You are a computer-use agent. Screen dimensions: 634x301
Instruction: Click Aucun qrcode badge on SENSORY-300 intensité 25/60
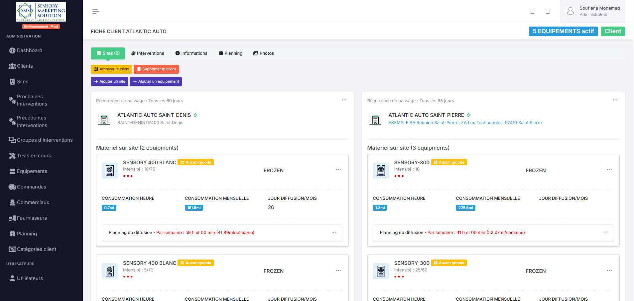[449, 263]
